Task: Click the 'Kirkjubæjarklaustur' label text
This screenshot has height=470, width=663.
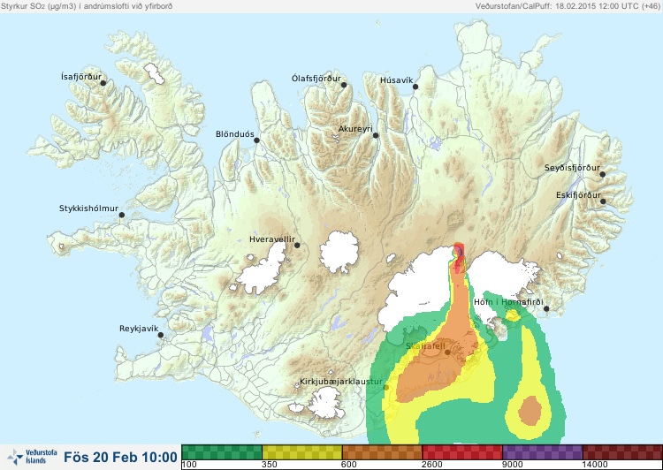Action: [x=341, y=382]
